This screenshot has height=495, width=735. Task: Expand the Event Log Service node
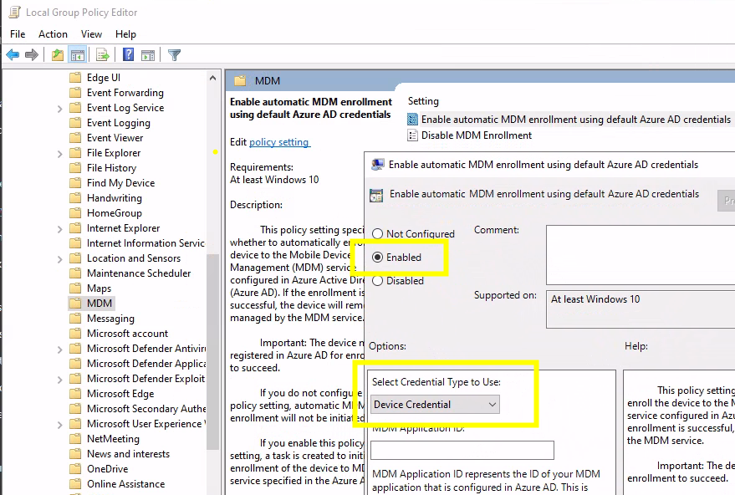point(59,109)
